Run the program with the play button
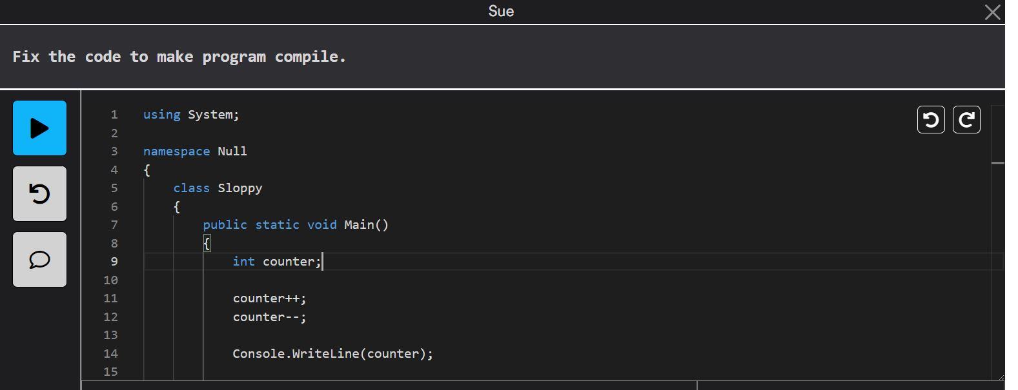This screenshot has width=1018, height=390. tap(39, 128)
